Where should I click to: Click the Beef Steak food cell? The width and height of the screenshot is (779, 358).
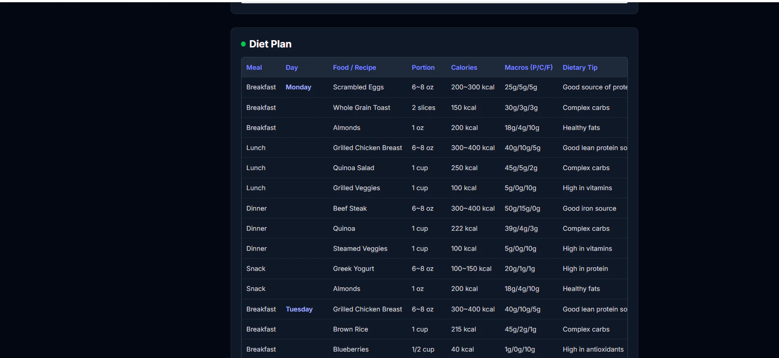tap(350, 208)
